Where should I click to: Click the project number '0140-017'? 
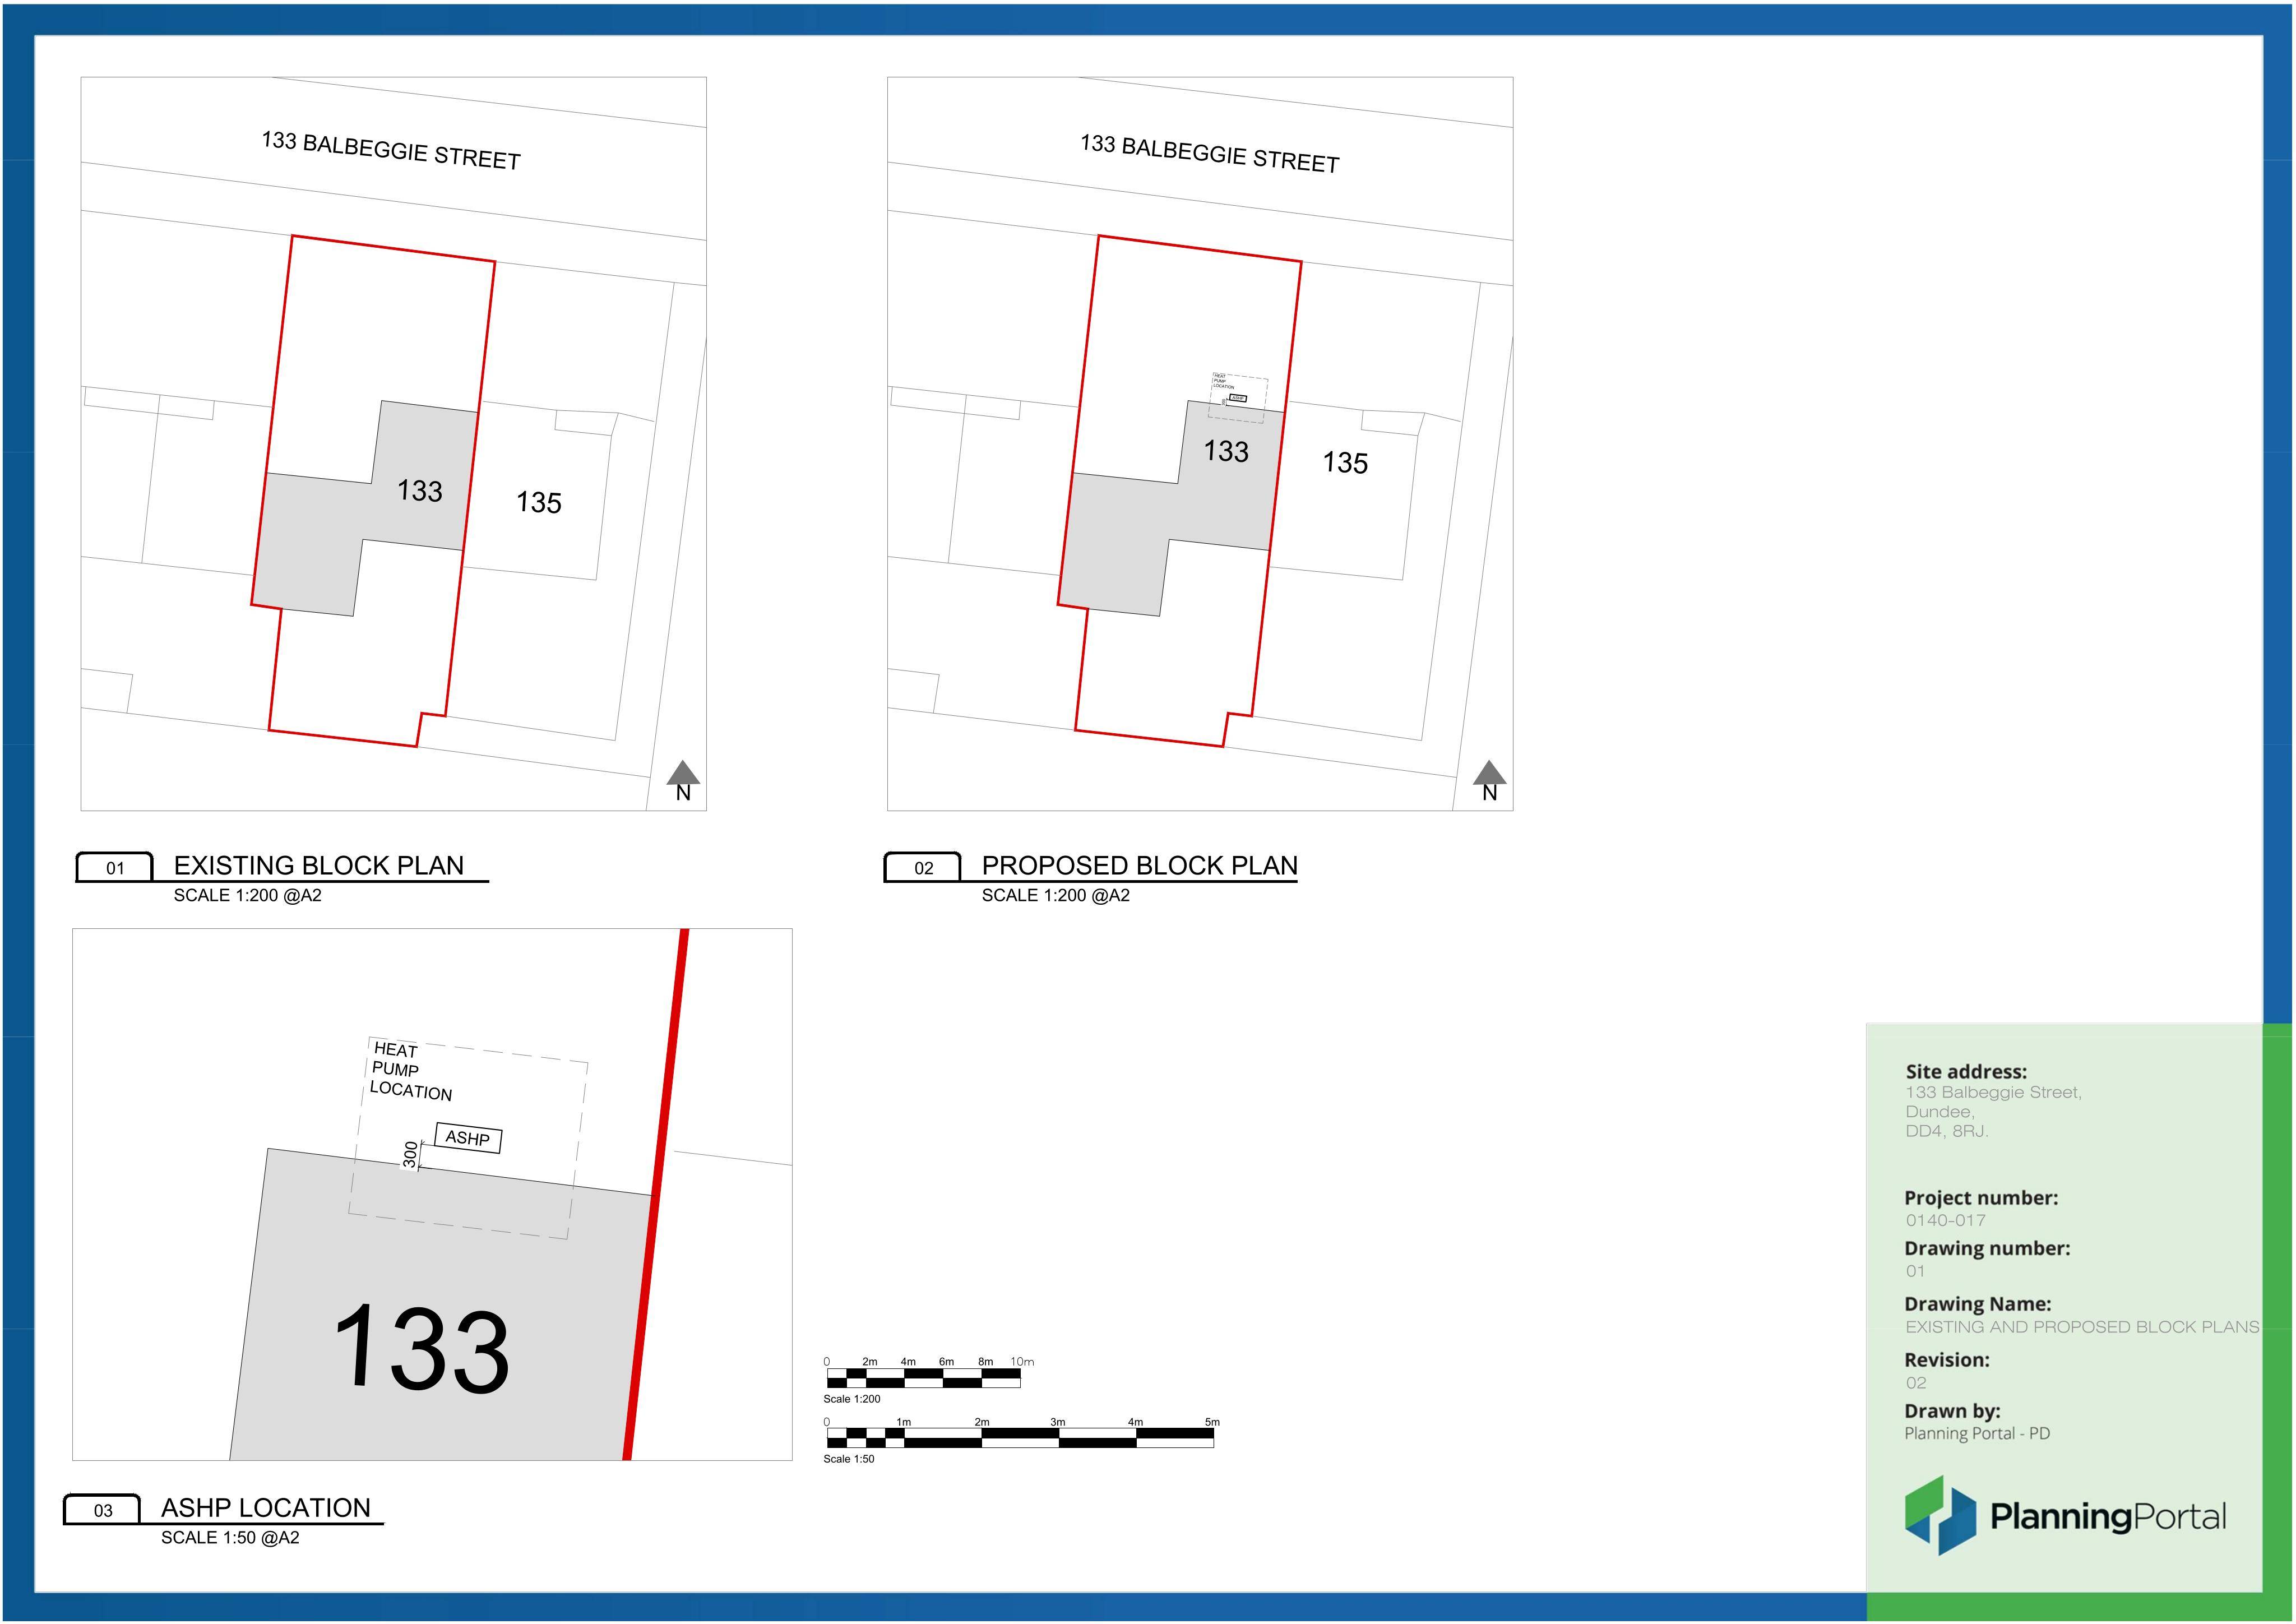(1946, 1220)
